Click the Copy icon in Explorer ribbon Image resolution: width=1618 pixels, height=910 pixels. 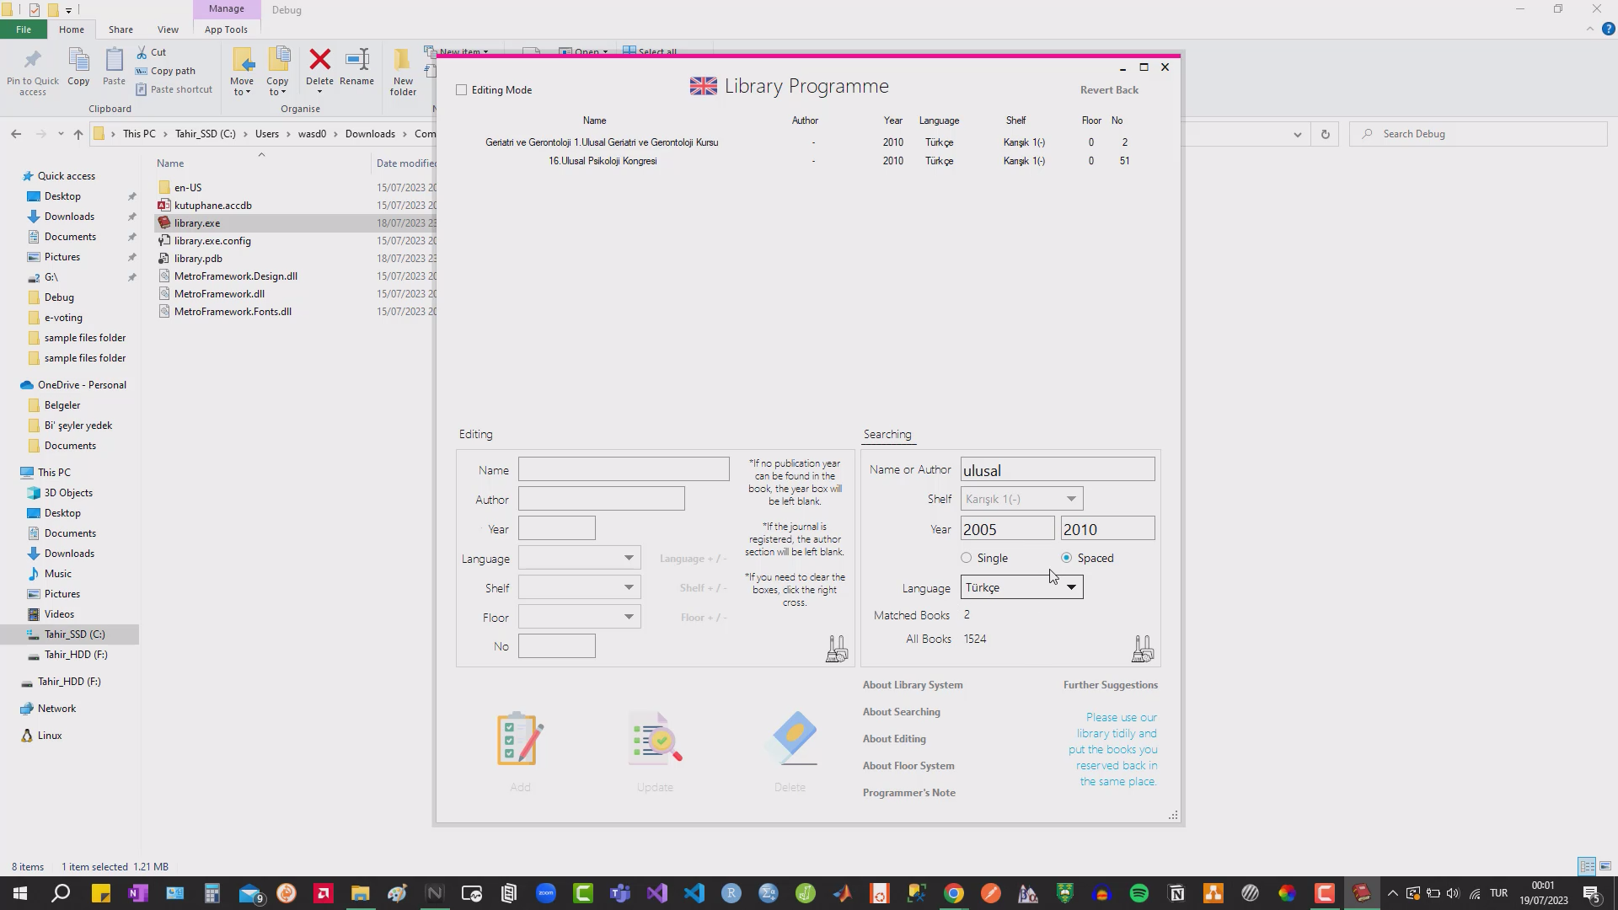click(x=78, y=60)
